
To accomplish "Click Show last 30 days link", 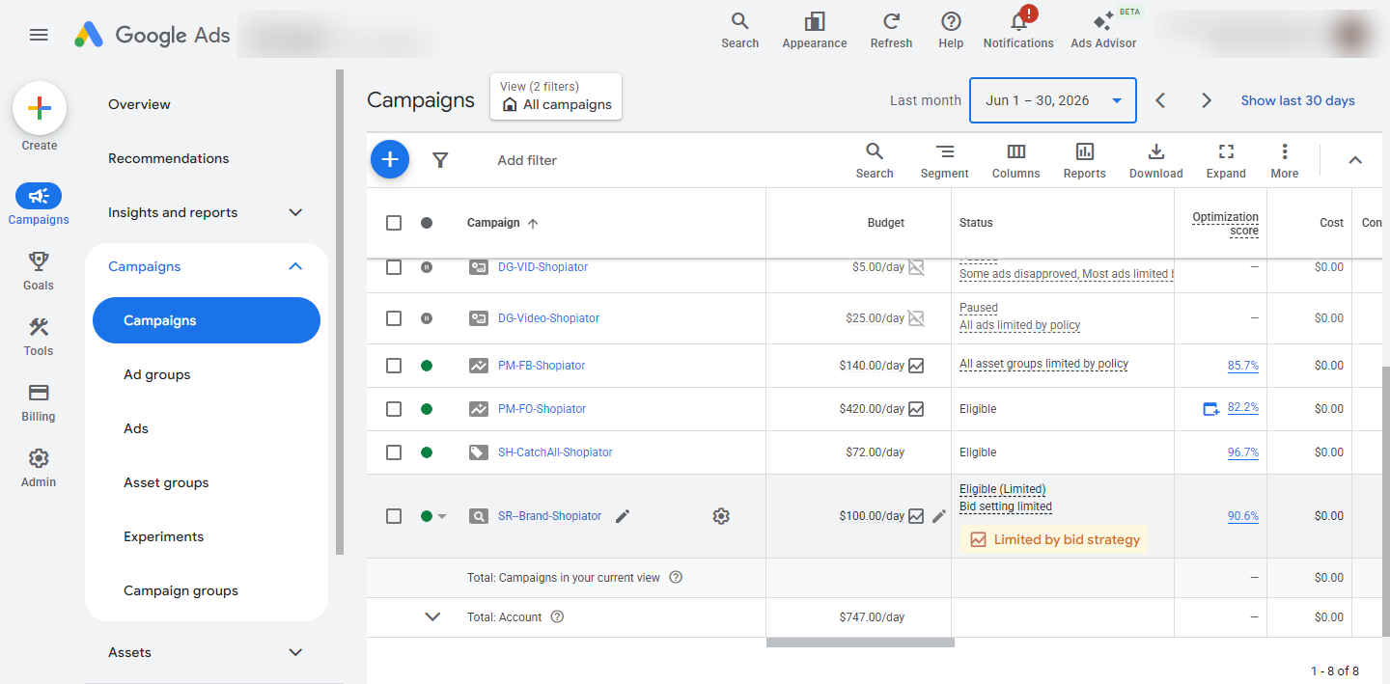I will (x=1297, y=100).
